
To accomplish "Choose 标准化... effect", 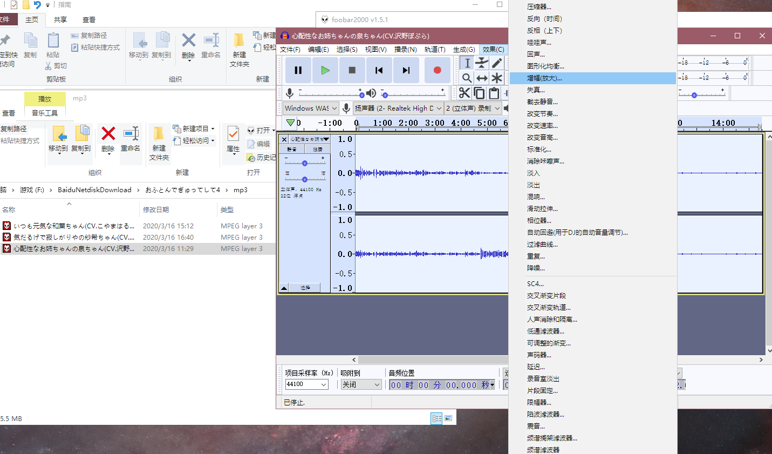I will (x=592, y=150).
